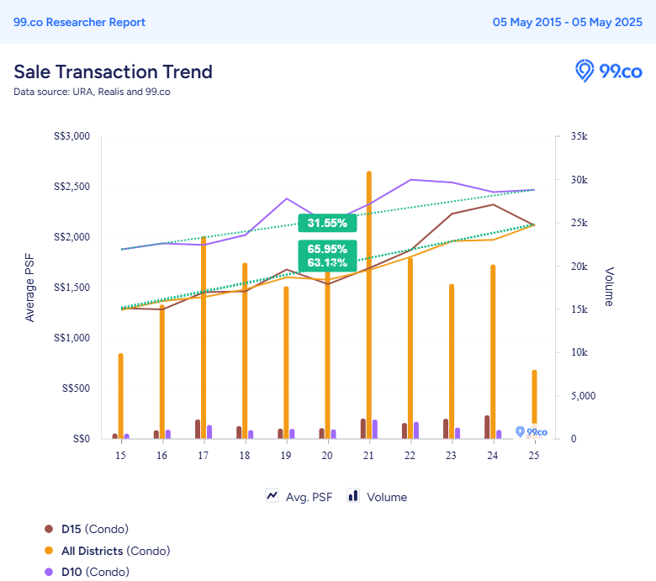Click the Volume legend label

[387, 497]
